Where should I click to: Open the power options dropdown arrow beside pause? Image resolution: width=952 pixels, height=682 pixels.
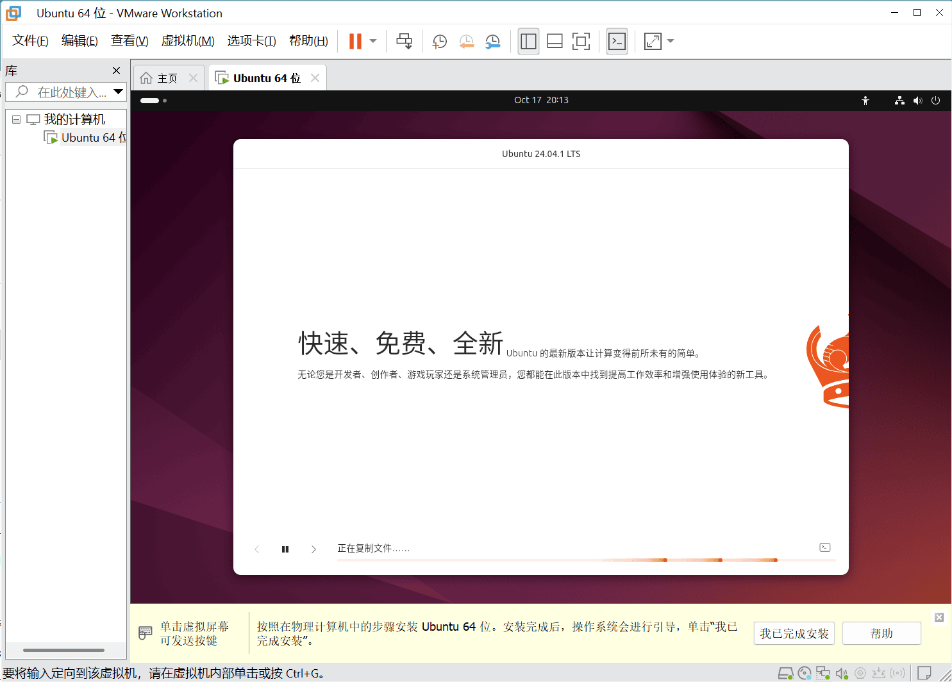pos(373,41)
